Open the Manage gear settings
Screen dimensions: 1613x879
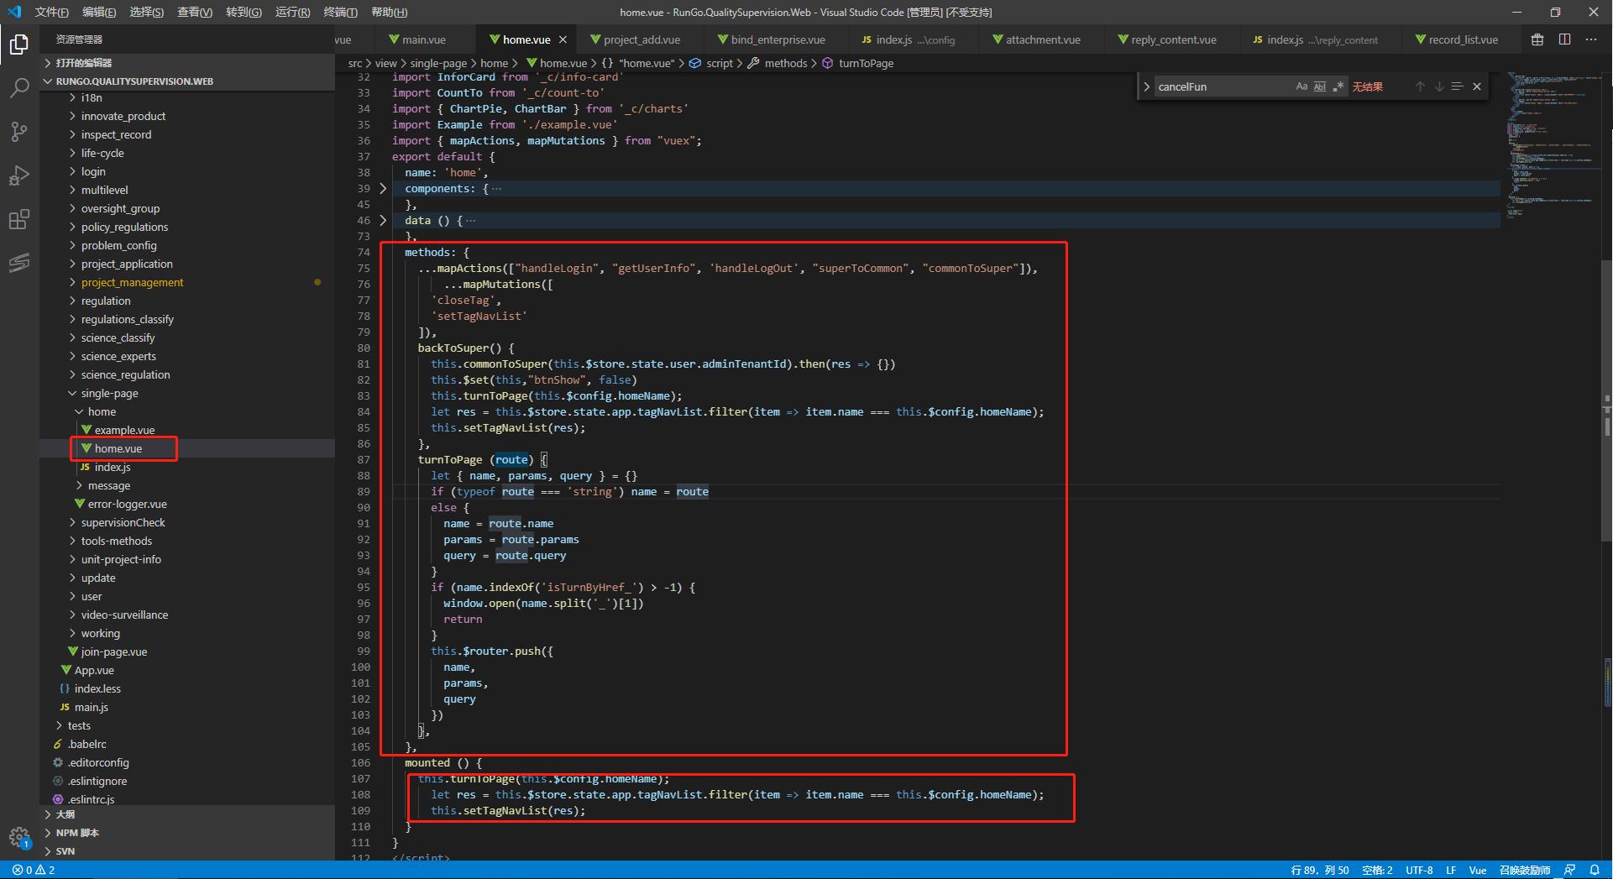coord(18,836)
